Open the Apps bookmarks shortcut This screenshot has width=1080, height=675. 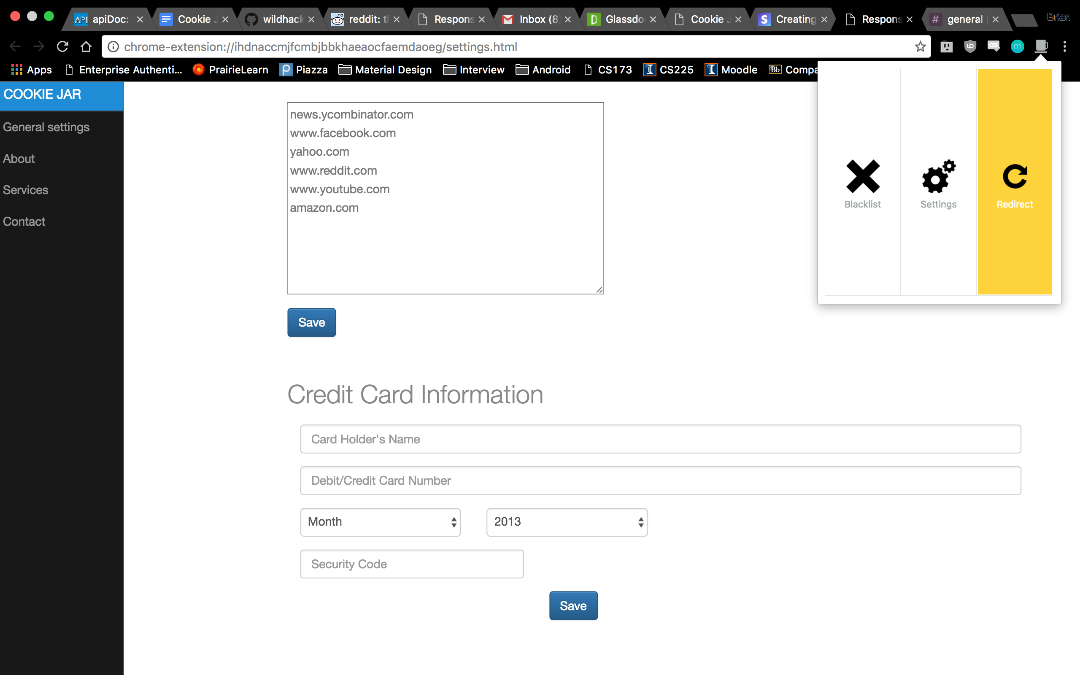[31, 70]
